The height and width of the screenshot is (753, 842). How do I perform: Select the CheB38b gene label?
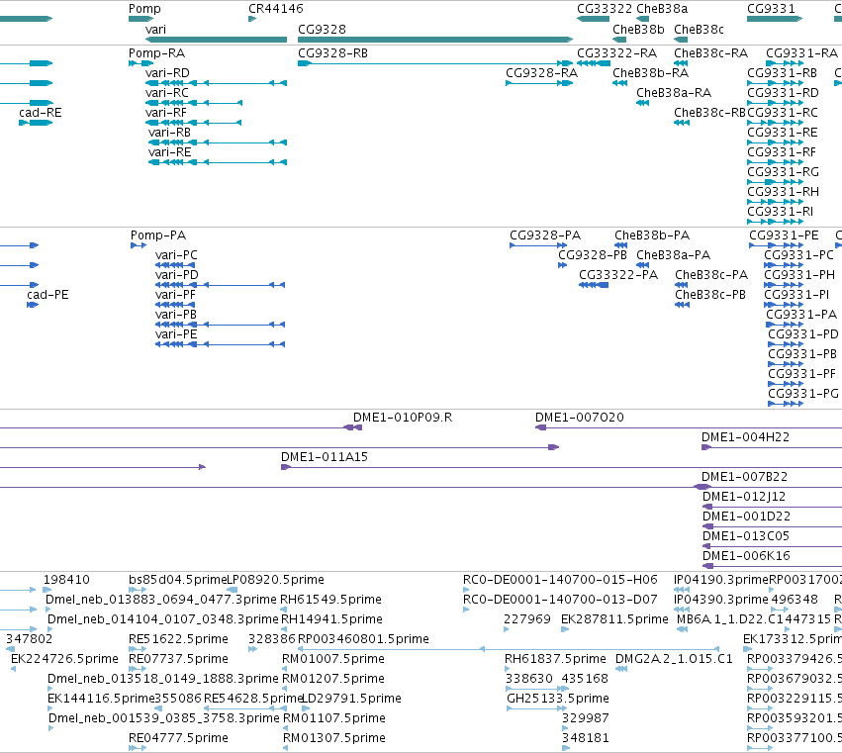pyautogui.click(x=638, y=29)
